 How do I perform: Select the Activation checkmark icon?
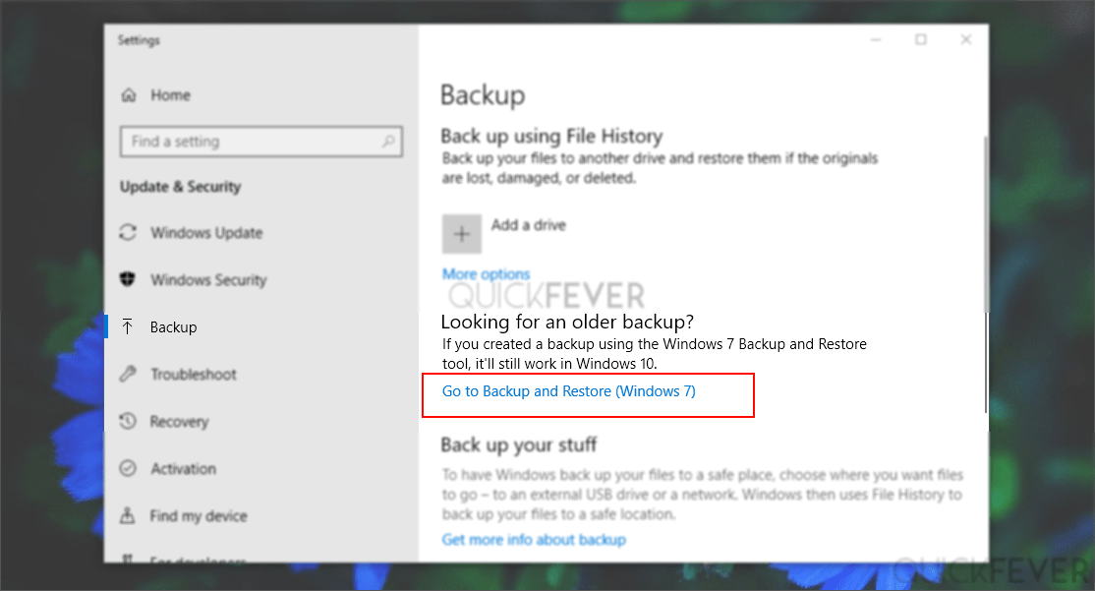tap(129, 468)
